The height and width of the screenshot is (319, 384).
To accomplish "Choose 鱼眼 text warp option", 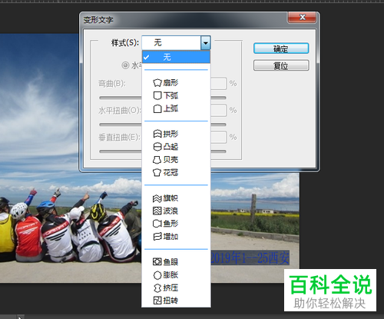I will coord(176,262).
